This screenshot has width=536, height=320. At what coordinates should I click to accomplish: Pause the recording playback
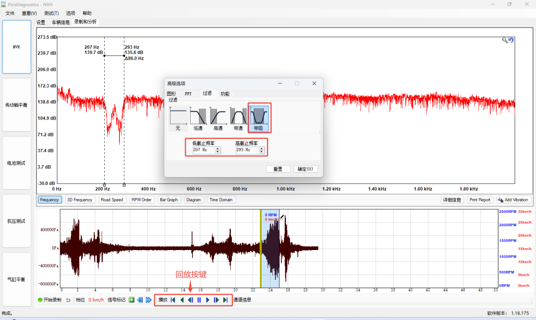199,300
